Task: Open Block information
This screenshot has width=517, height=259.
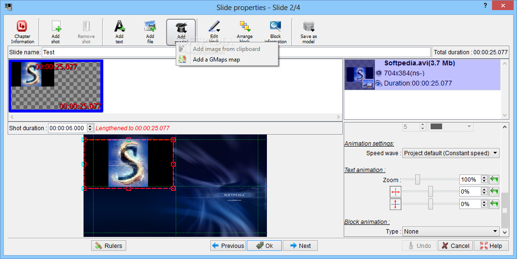Action: tap(276, 32)
